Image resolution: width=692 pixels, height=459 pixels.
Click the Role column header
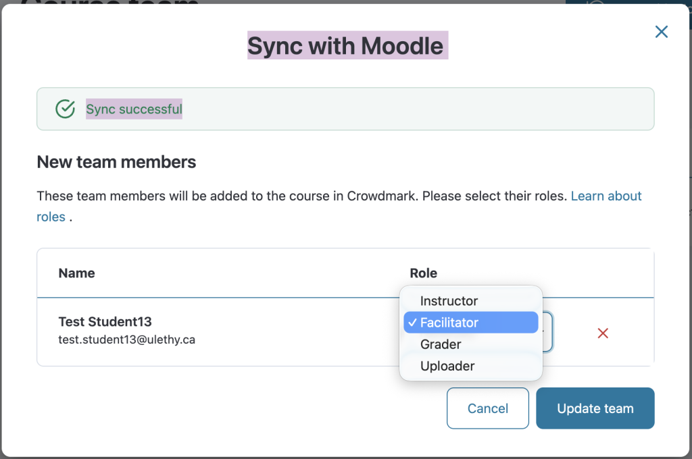click(423, 273)
